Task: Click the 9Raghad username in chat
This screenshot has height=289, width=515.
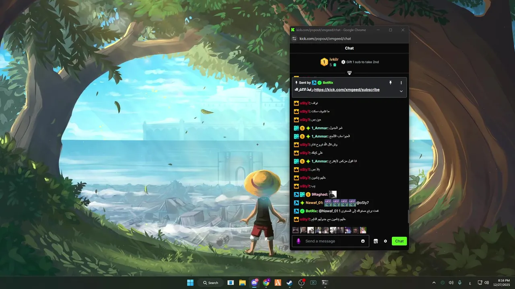Action: 320,194
